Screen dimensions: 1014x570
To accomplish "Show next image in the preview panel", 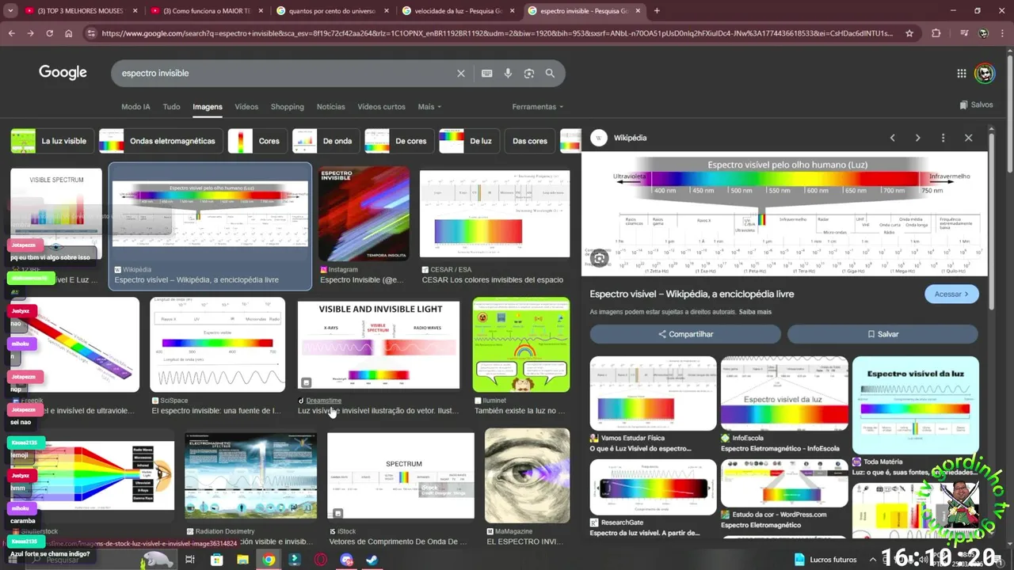I will 917,138.
